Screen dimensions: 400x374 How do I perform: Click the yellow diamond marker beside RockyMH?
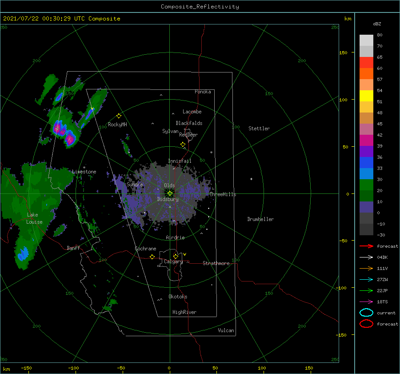[x=119, y=116]
